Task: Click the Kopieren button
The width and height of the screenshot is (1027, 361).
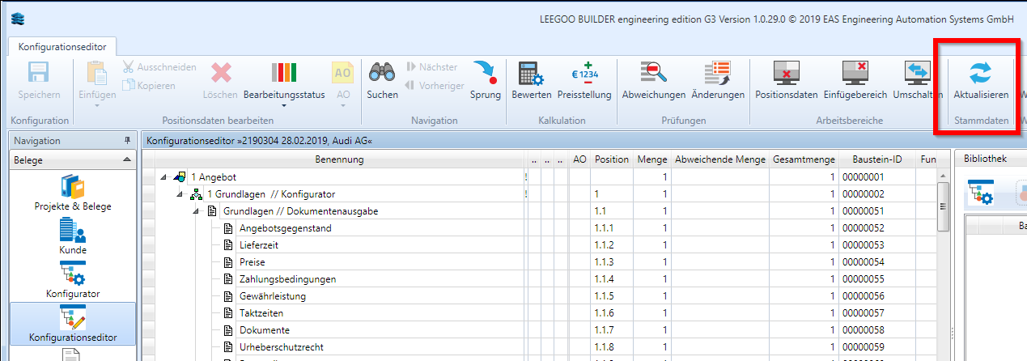Action: (x=150, y=85)
